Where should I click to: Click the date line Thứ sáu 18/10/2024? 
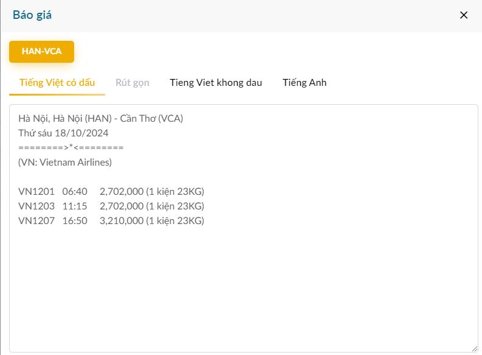63,133
